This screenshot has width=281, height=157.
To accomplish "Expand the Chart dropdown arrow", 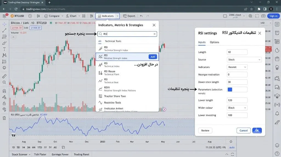I will (79, 16).
